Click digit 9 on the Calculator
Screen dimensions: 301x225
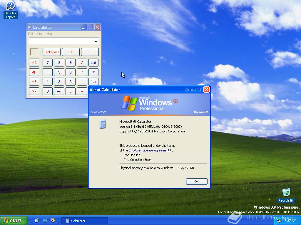click(71, 63)
